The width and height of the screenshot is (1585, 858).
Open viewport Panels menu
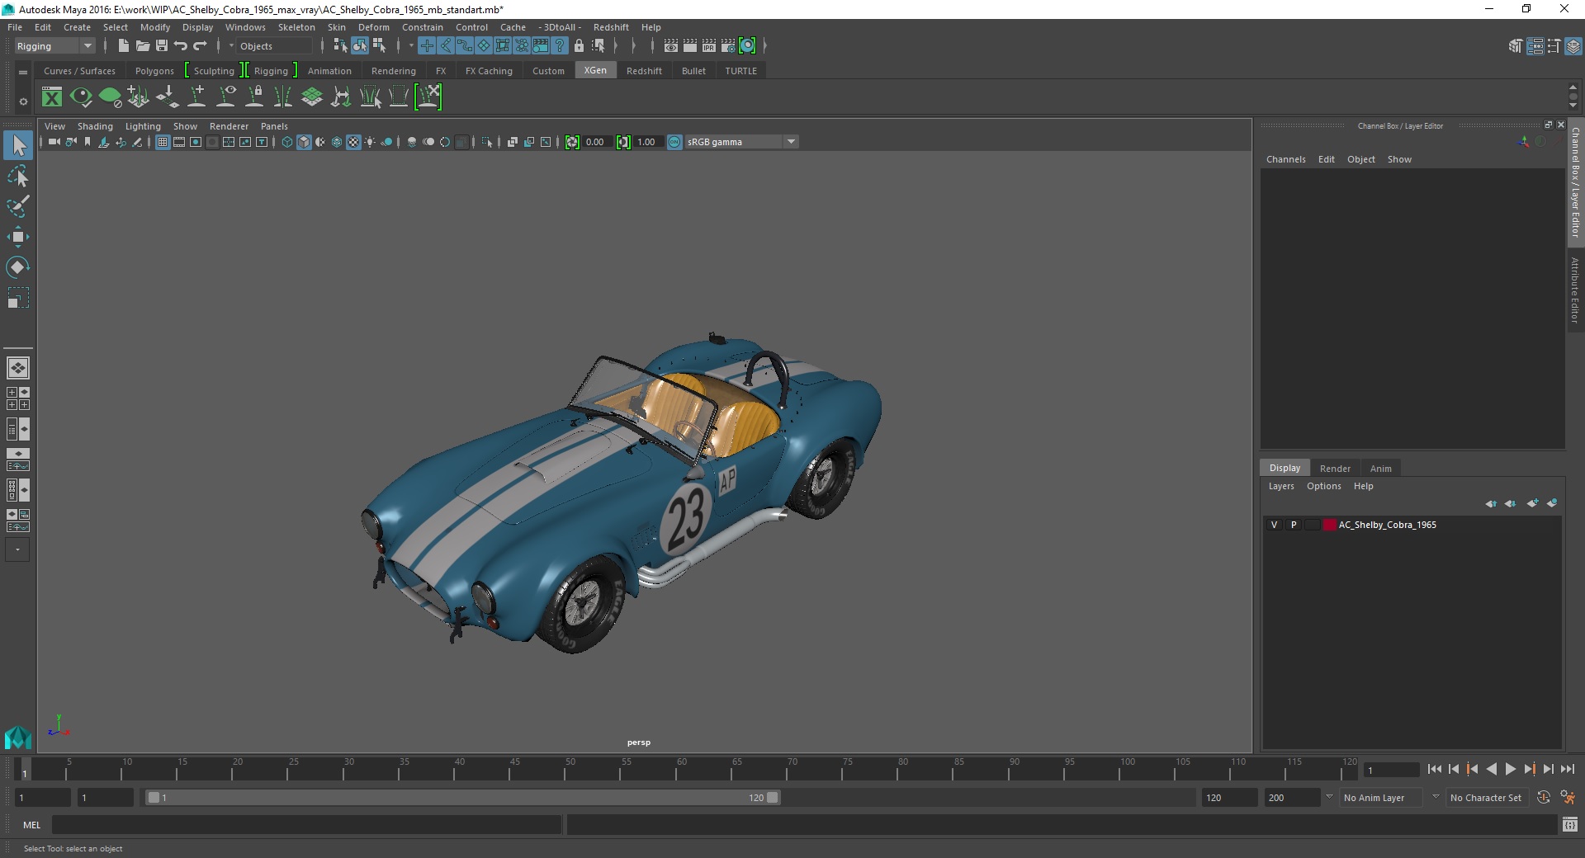(274, 126)
